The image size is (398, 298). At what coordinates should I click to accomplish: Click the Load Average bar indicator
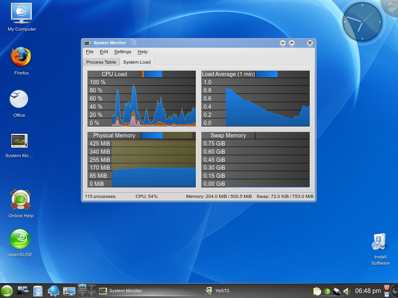(x=266, y=74)
